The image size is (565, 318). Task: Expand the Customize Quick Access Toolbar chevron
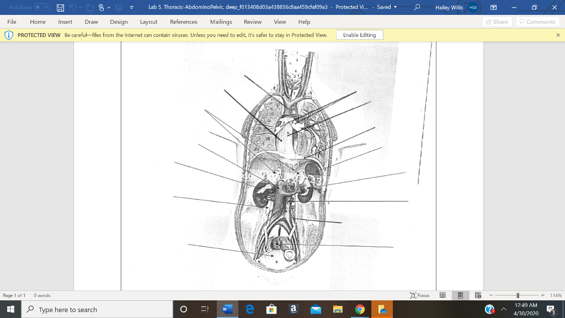click(x=131, y=7)
